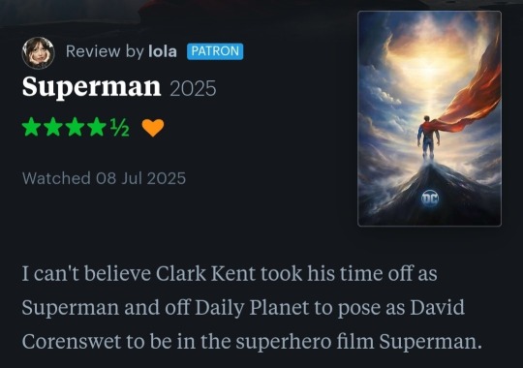Screen dimensions: 523x368
Task: Click the fourth green rating star
Action: pos(97,127)
